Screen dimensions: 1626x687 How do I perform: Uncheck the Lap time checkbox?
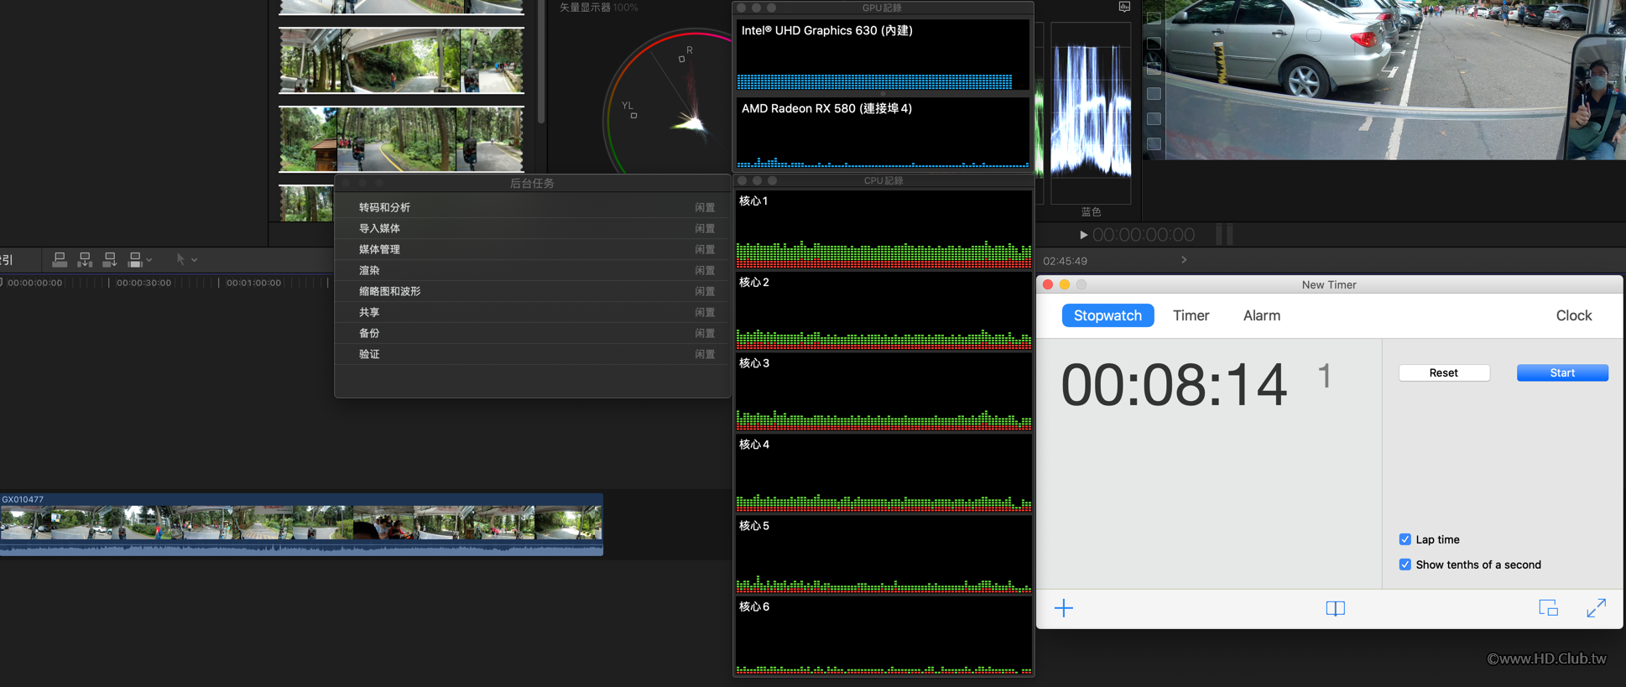tap(1405, 539)
